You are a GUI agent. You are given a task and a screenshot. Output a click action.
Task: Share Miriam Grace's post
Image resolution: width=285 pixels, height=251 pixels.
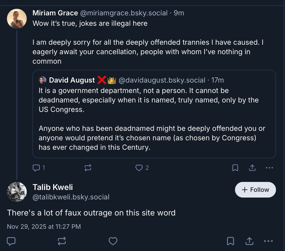point(252,168)
